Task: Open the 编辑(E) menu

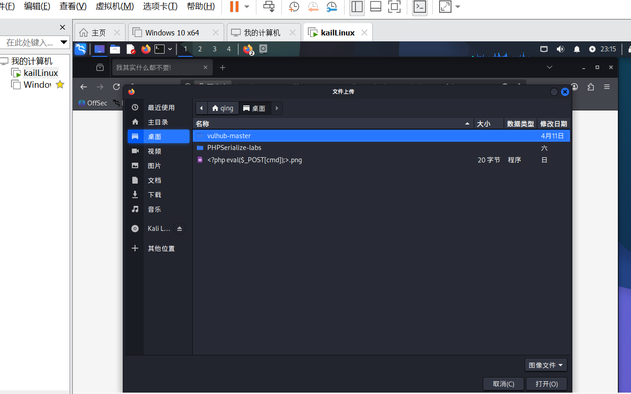Action: click(x=37, y=6)
